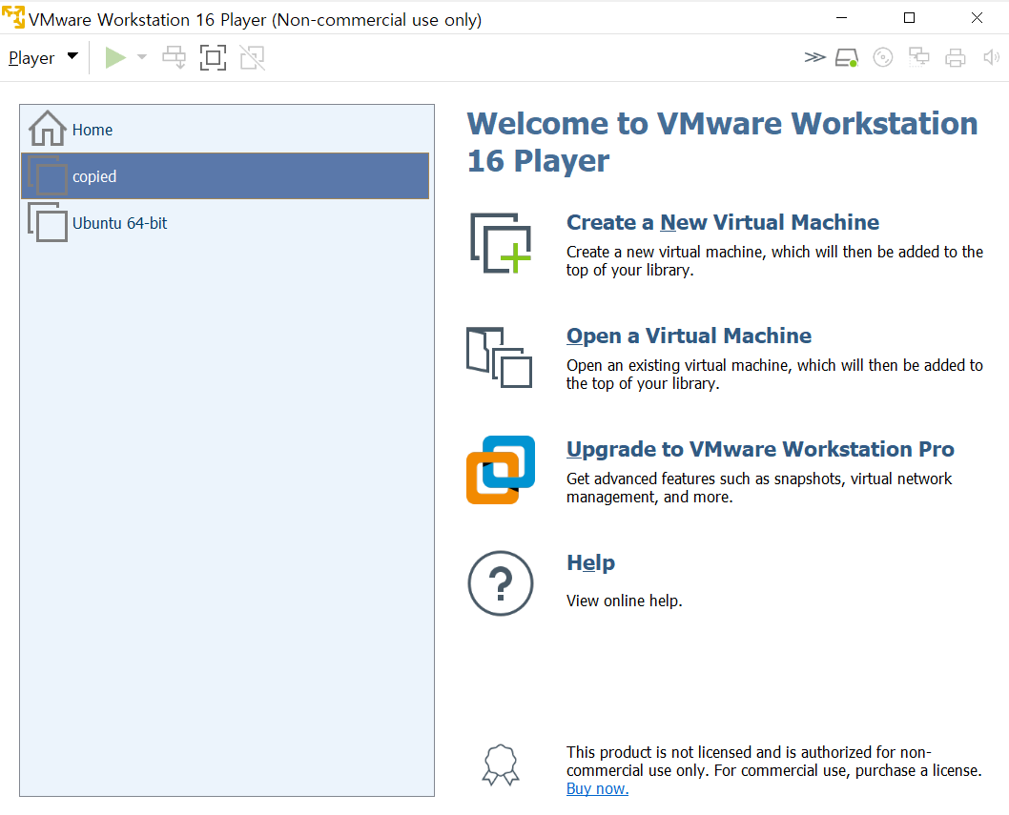Click the Workstation Pro logo icon
Image resolution: width=1009 pixels, height=815 pixels.
coord(501,470)
